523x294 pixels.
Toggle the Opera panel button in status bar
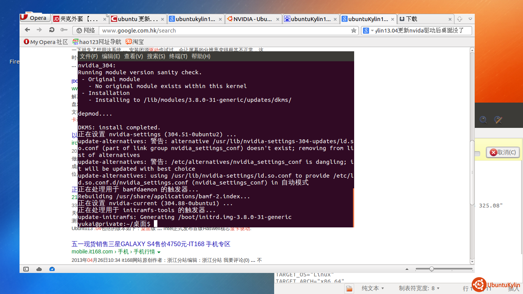click(x=26, y=269)
